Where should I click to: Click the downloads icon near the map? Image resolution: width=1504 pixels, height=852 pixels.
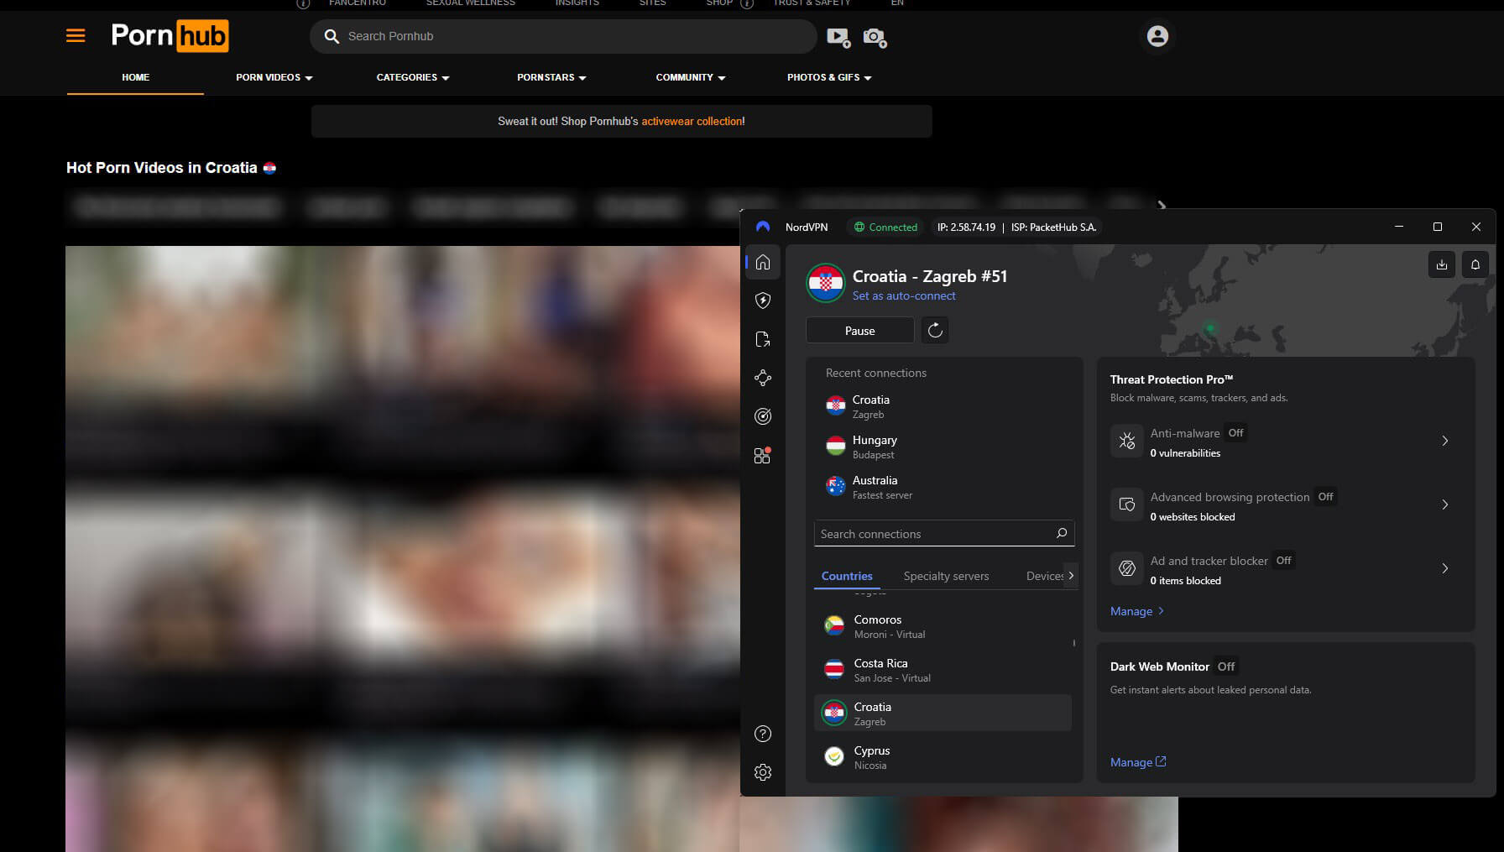click(1442, 264)
